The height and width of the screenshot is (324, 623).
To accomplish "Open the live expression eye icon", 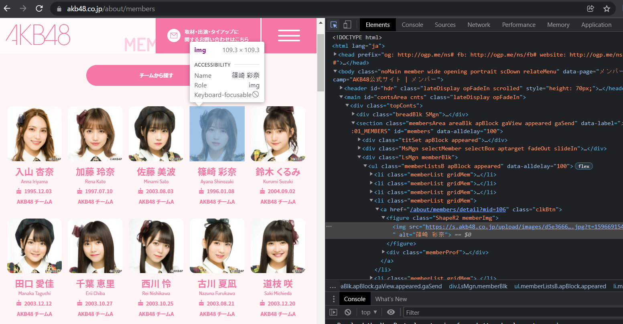I will point(391,312).
